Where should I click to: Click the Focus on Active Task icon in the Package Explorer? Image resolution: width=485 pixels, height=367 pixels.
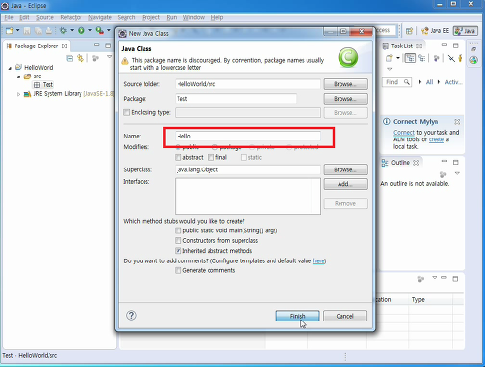pyautogui.click(x=95, y=58)
